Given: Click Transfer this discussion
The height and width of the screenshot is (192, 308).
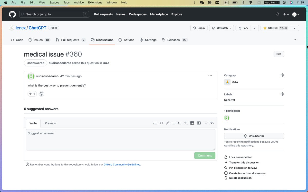Looking at the screenshot, I should point(242,163).
